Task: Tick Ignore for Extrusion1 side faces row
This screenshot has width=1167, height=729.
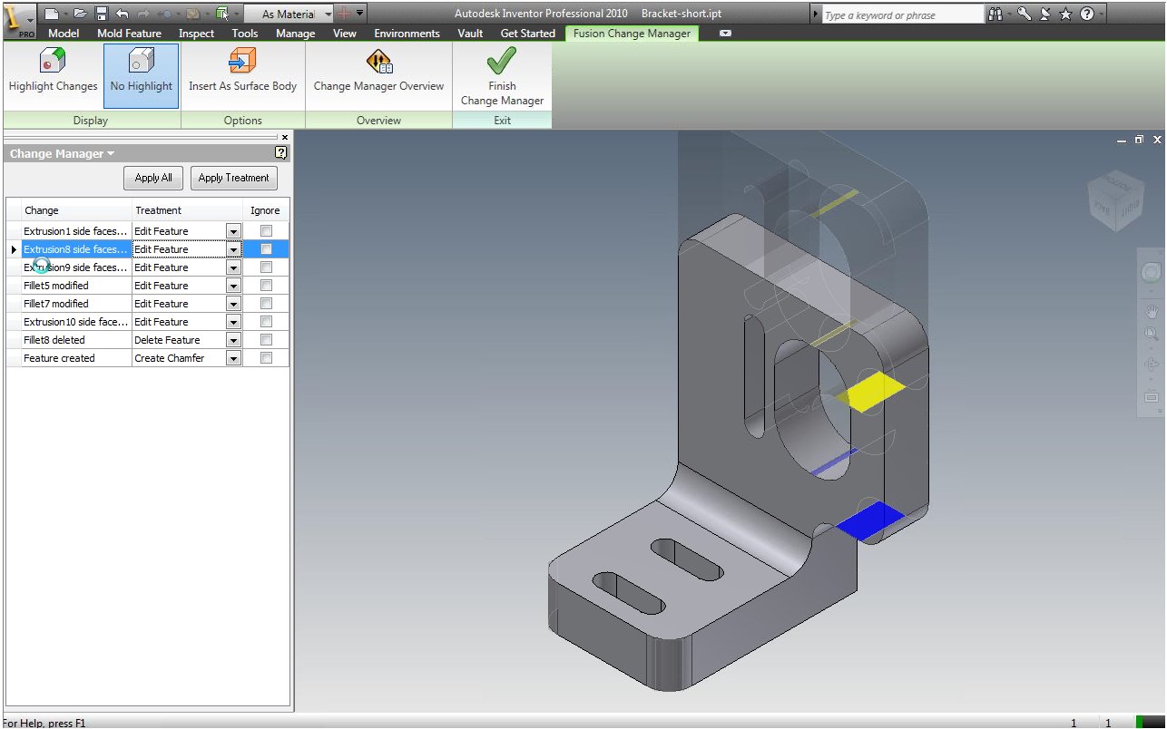Action: click(x=266, y=231)
